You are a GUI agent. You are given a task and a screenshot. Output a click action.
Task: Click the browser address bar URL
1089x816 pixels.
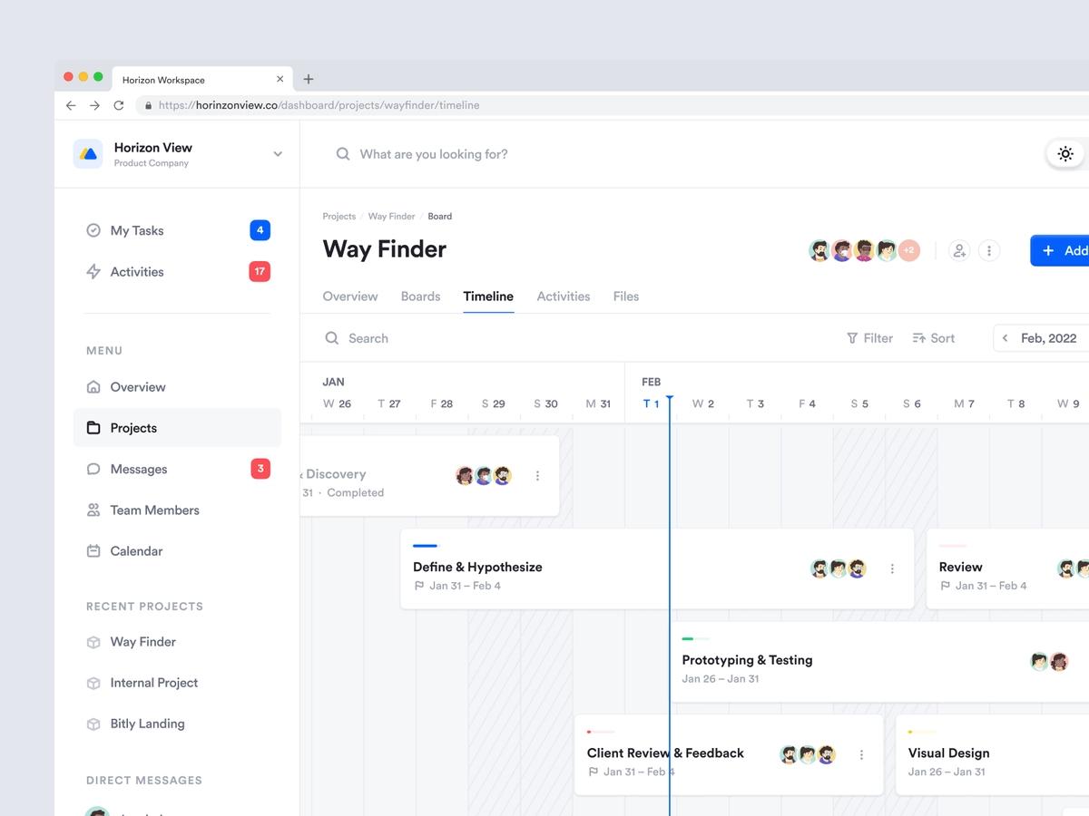[319, 105]
